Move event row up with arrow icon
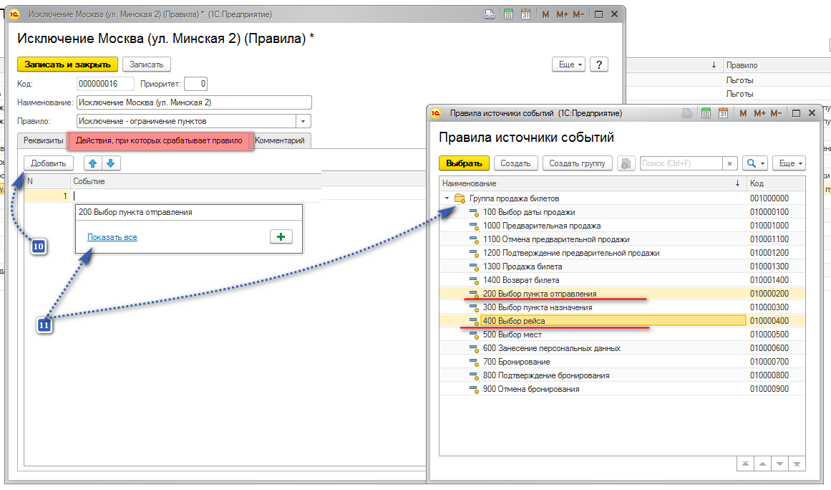This screenshot has width=831, height=490. tap(92, 163)
